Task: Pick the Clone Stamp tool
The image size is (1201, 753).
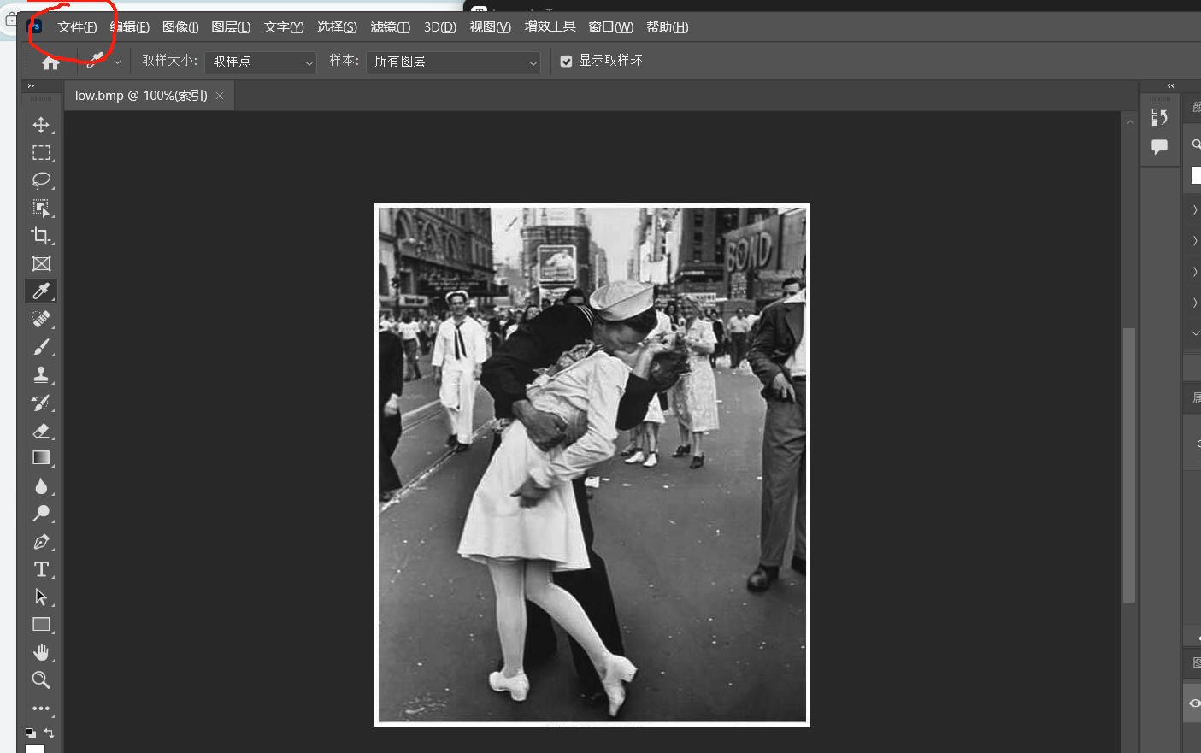Action: tap(41, 374)
